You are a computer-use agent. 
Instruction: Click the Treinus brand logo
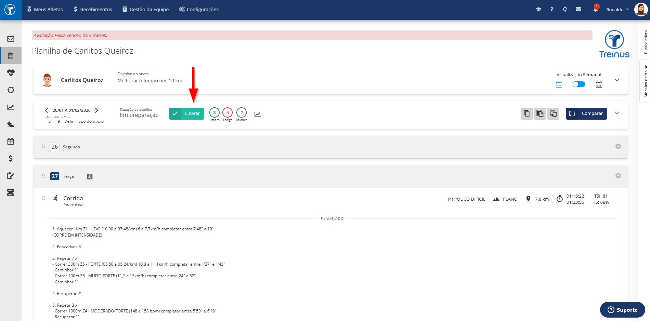(x=614, y=44)
